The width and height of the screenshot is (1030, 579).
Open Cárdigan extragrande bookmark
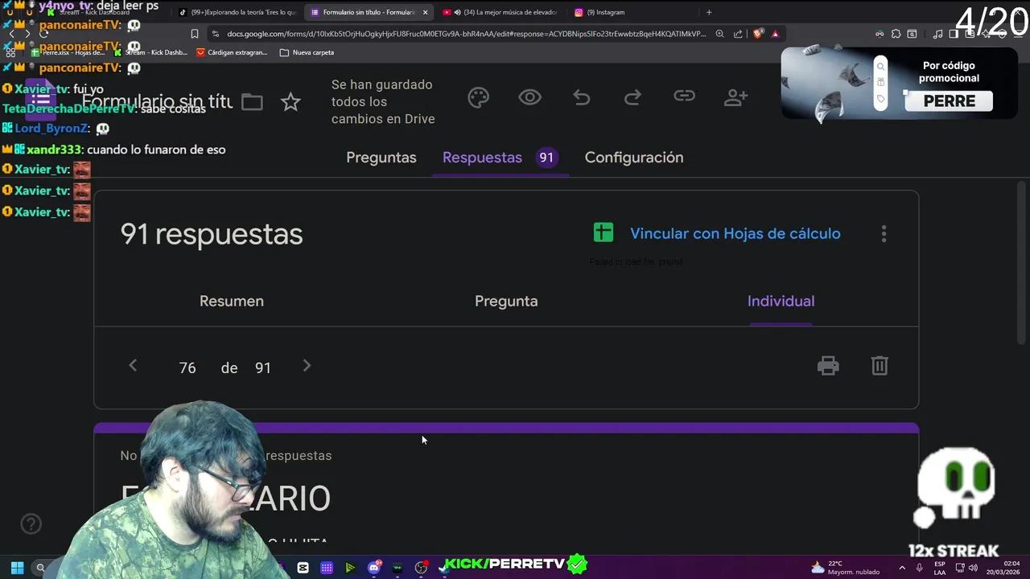coord(231,52)
